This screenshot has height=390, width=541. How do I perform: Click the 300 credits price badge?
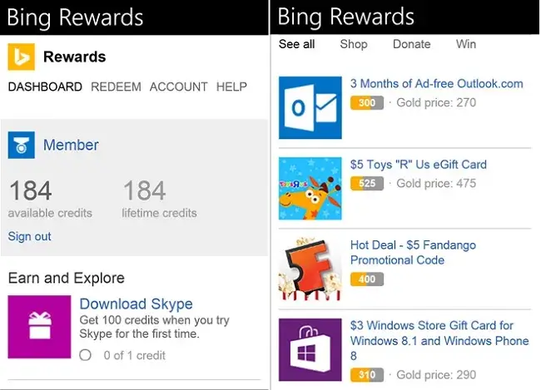[367, 103]
